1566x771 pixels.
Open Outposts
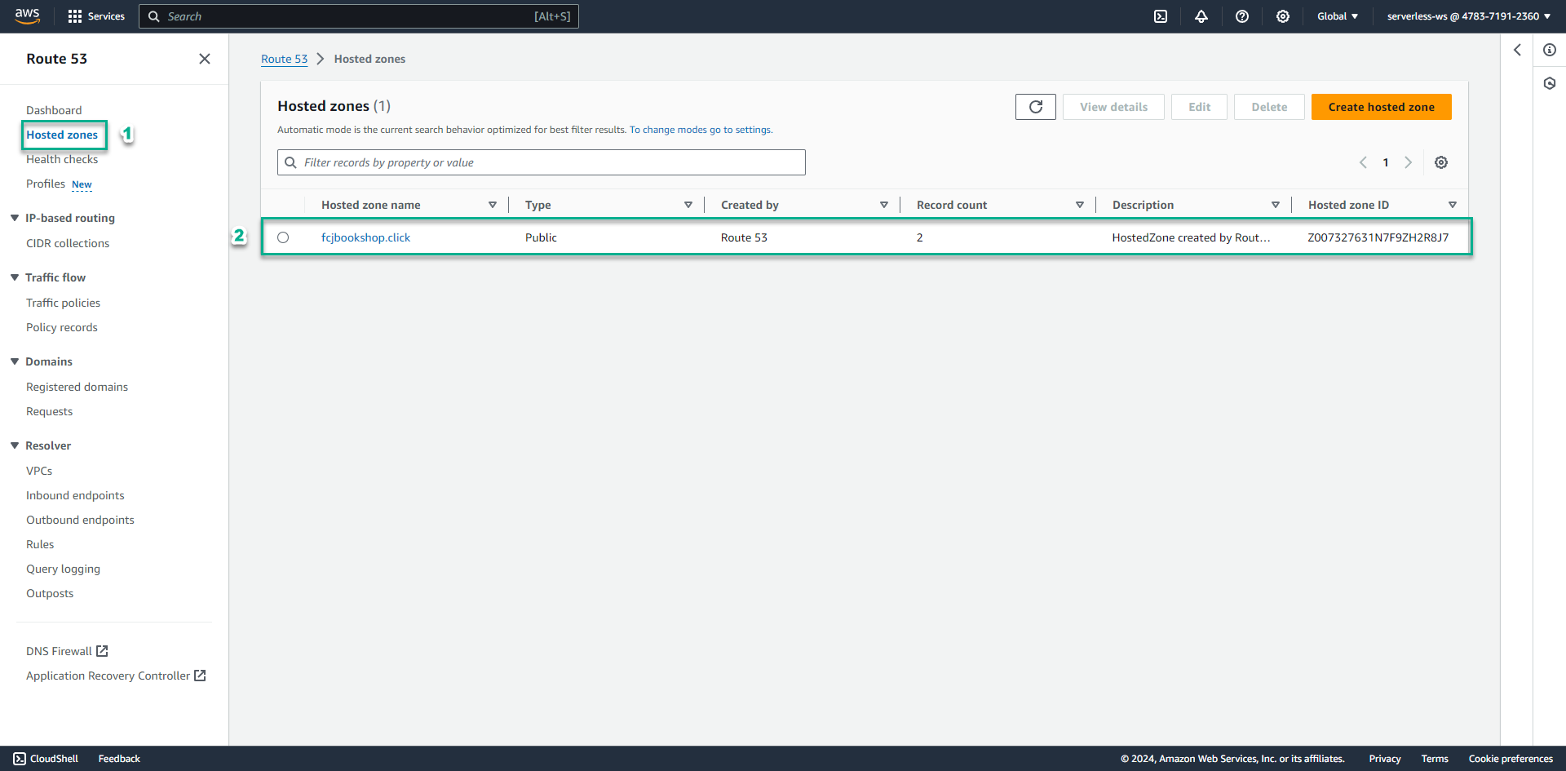pos(50,593)
